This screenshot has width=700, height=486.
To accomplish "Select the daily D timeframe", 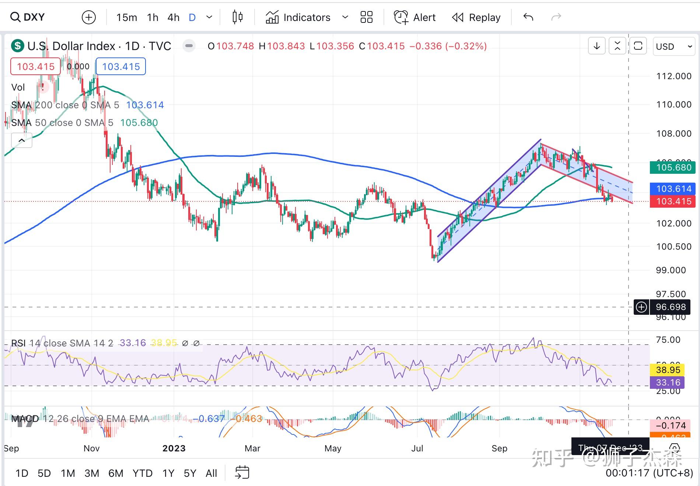I will click(x=192, y=17).
